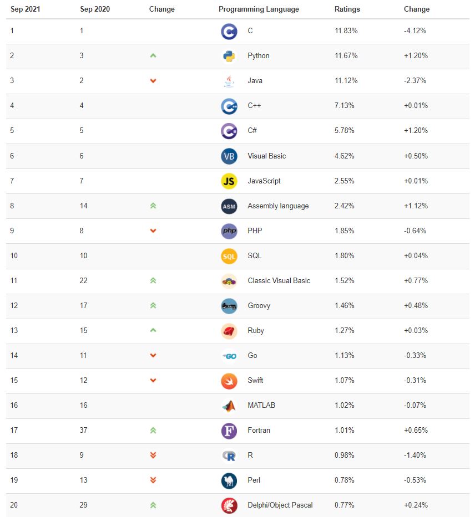Click the purple Fortran F icon
Screen dimensions: 475x517
click(229, 431)
